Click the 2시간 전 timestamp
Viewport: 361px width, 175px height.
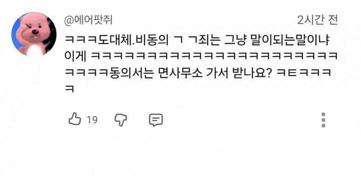(x=318, y=20)
